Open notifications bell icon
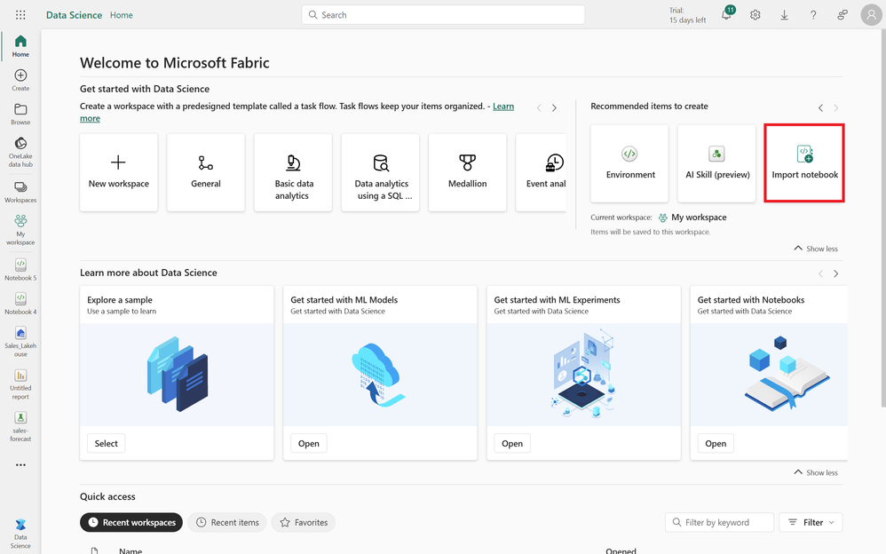 [x=727, y=15]
